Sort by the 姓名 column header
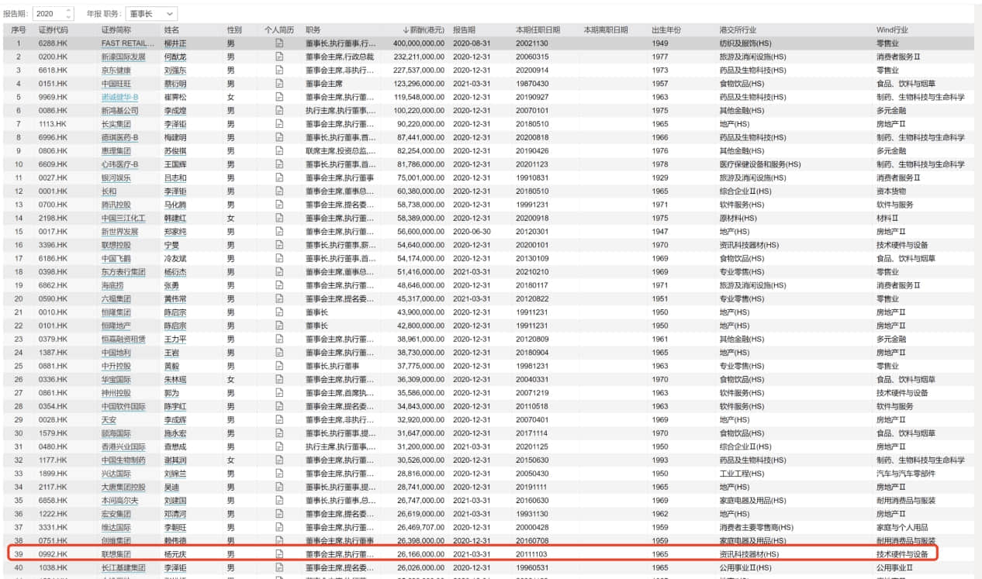982x579 pixels. (171, 29)
